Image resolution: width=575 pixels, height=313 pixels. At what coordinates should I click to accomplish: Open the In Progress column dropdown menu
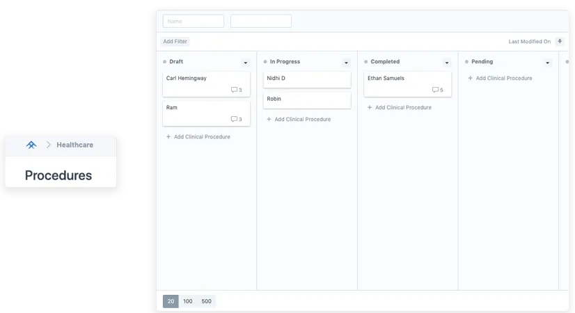(x=346, y=63)
